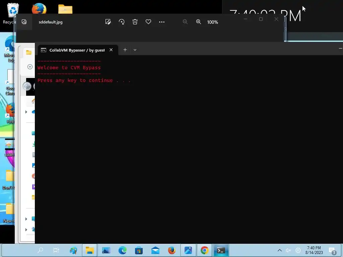The image size is (343, 257).
Task: Open Microsoft Edge from the taskbar
Action: [x=123, y=250]
